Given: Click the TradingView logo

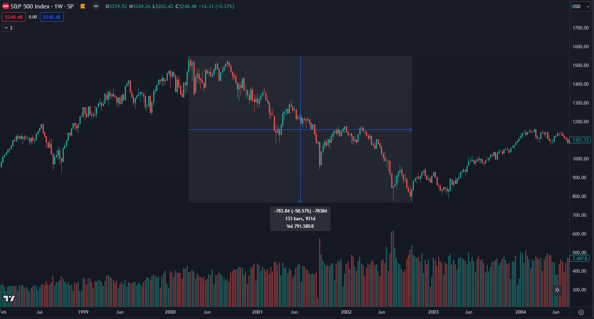Looking at the screenshot, I should 9,298.
